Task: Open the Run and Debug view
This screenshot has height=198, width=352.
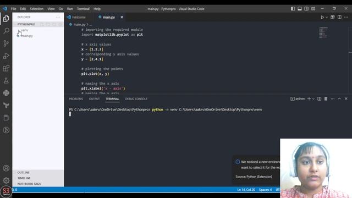Action: pos(6,56)
